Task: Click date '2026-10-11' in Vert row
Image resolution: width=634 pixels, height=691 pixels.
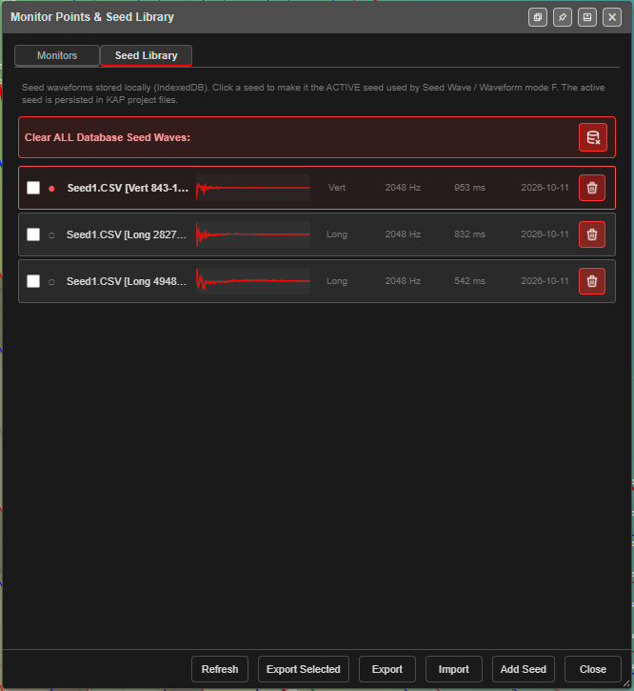Action: (x=545, y=188)
